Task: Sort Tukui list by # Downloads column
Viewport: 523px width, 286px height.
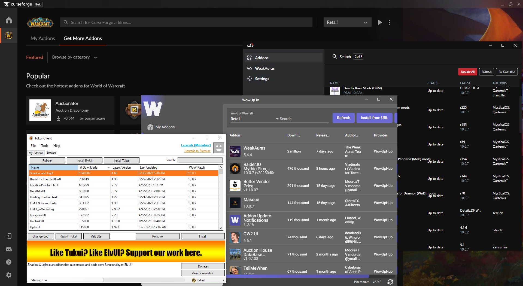Action: 94,168
